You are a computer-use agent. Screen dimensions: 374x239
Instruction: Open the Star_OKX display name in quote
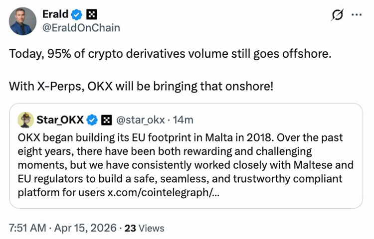tap(60, 119)
